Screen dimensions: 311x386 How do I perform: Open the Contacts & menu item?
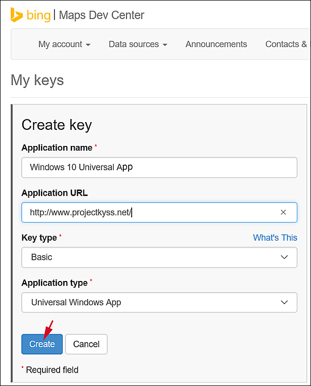[x=286, y=44]
